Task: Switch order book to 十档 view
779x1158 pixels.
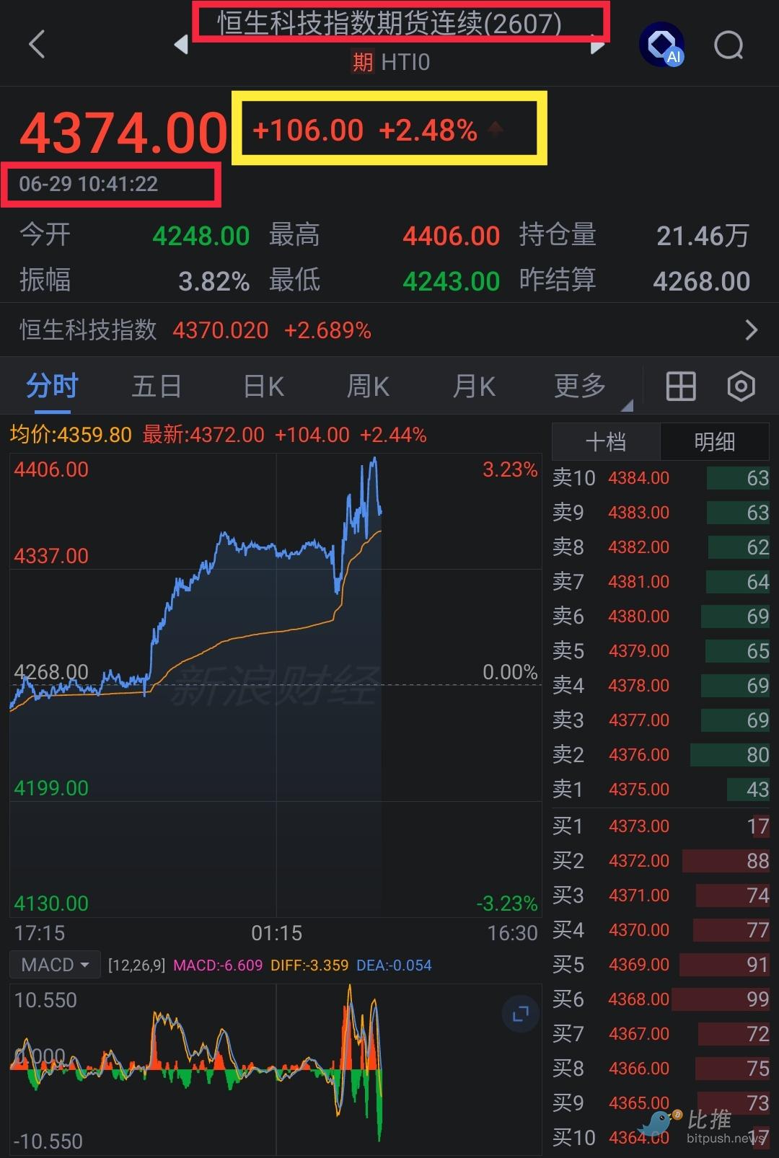Action: pos(606,442)
